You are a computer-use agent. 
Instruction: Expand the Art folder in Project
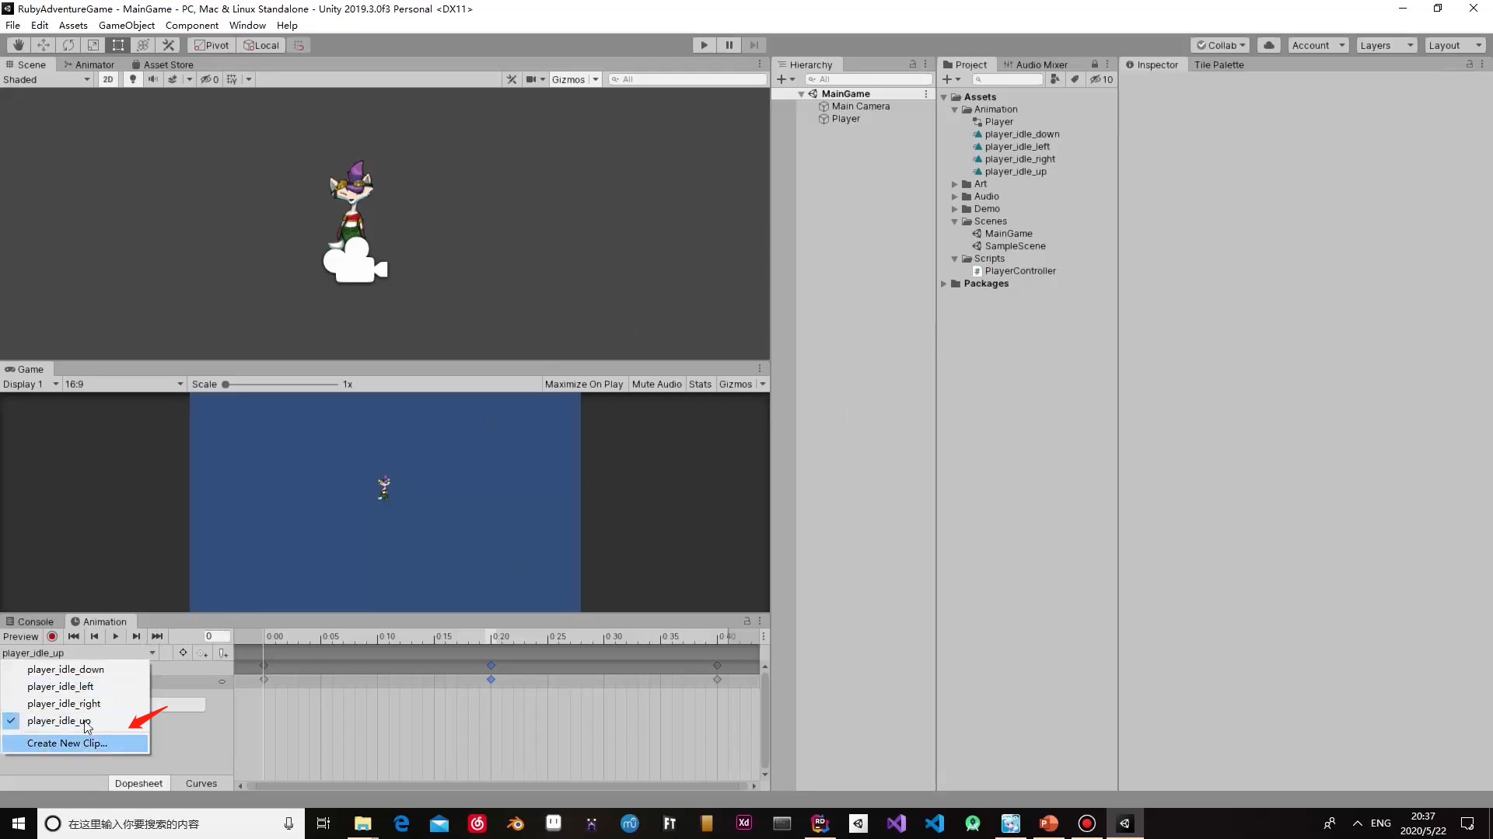pos(955,184)
